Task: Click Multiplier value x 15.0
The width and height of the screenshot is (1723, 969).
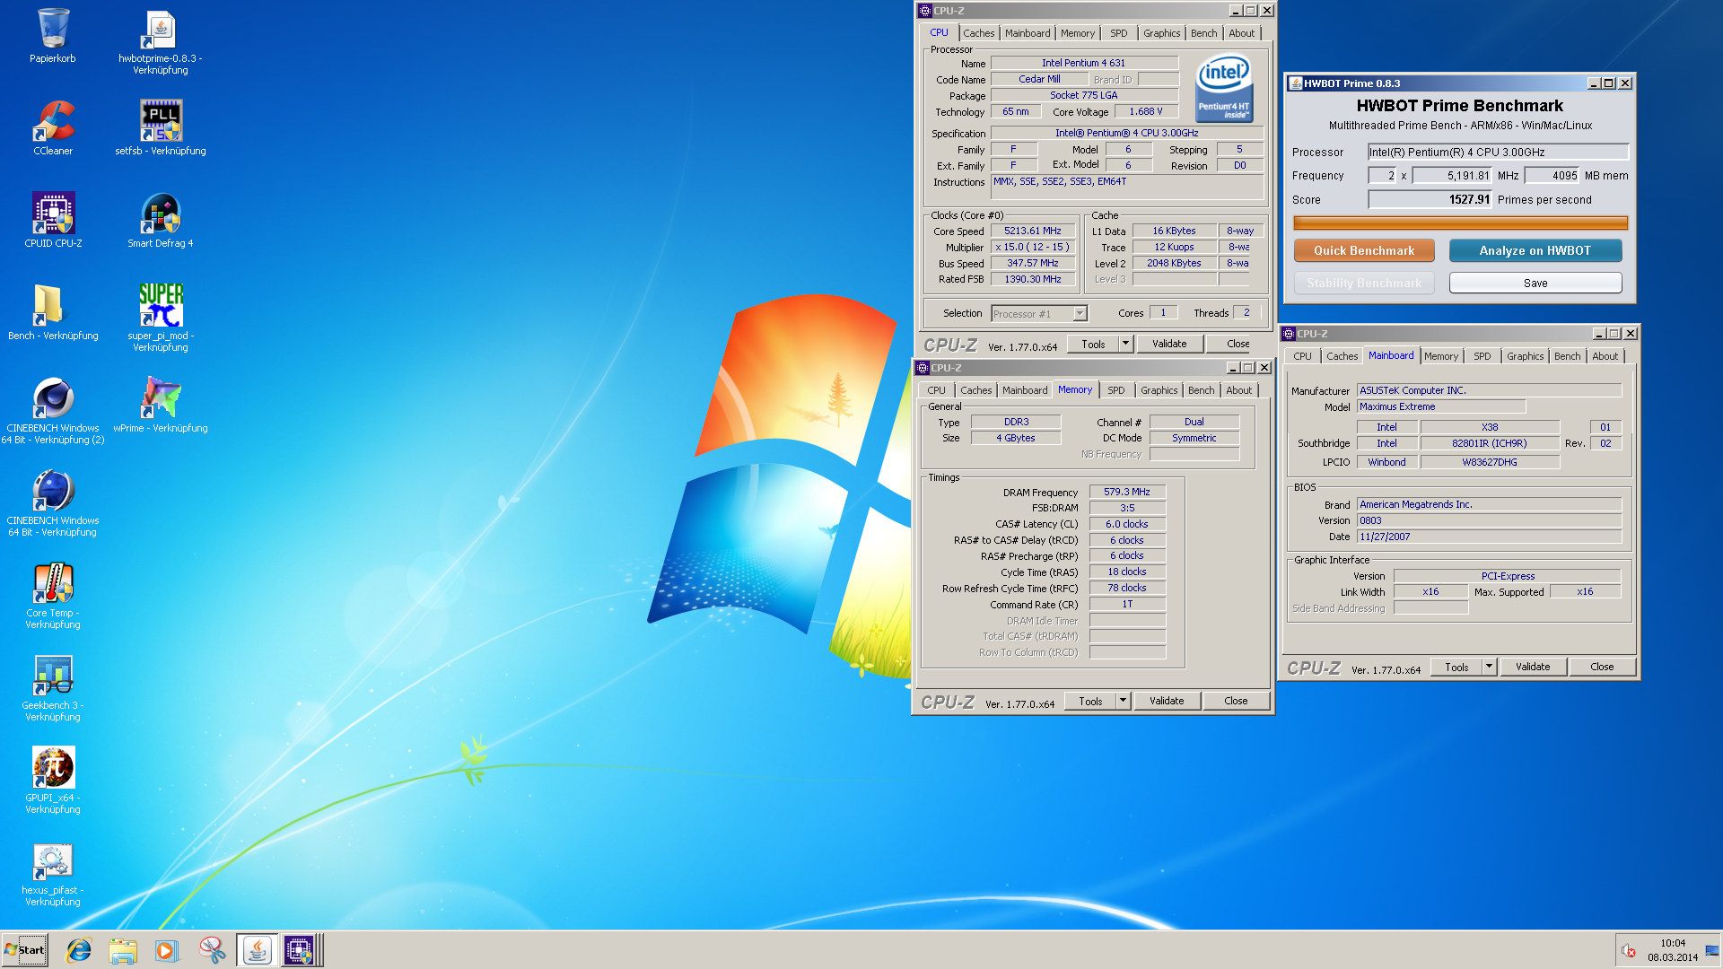Action: pyautogui.click(x=1032, y=247)
